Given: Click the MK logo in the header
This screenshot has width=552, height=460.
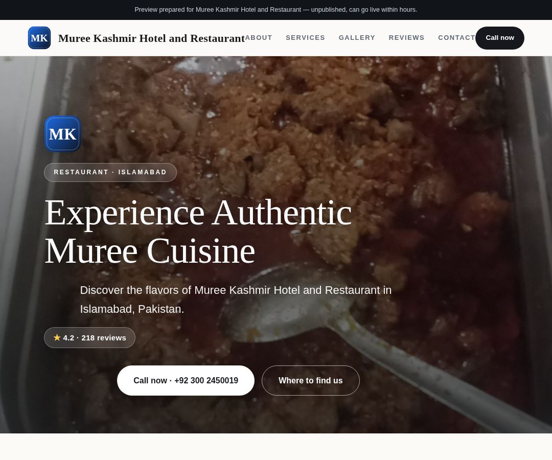Looking at the screenshot, I should [39, 38].
